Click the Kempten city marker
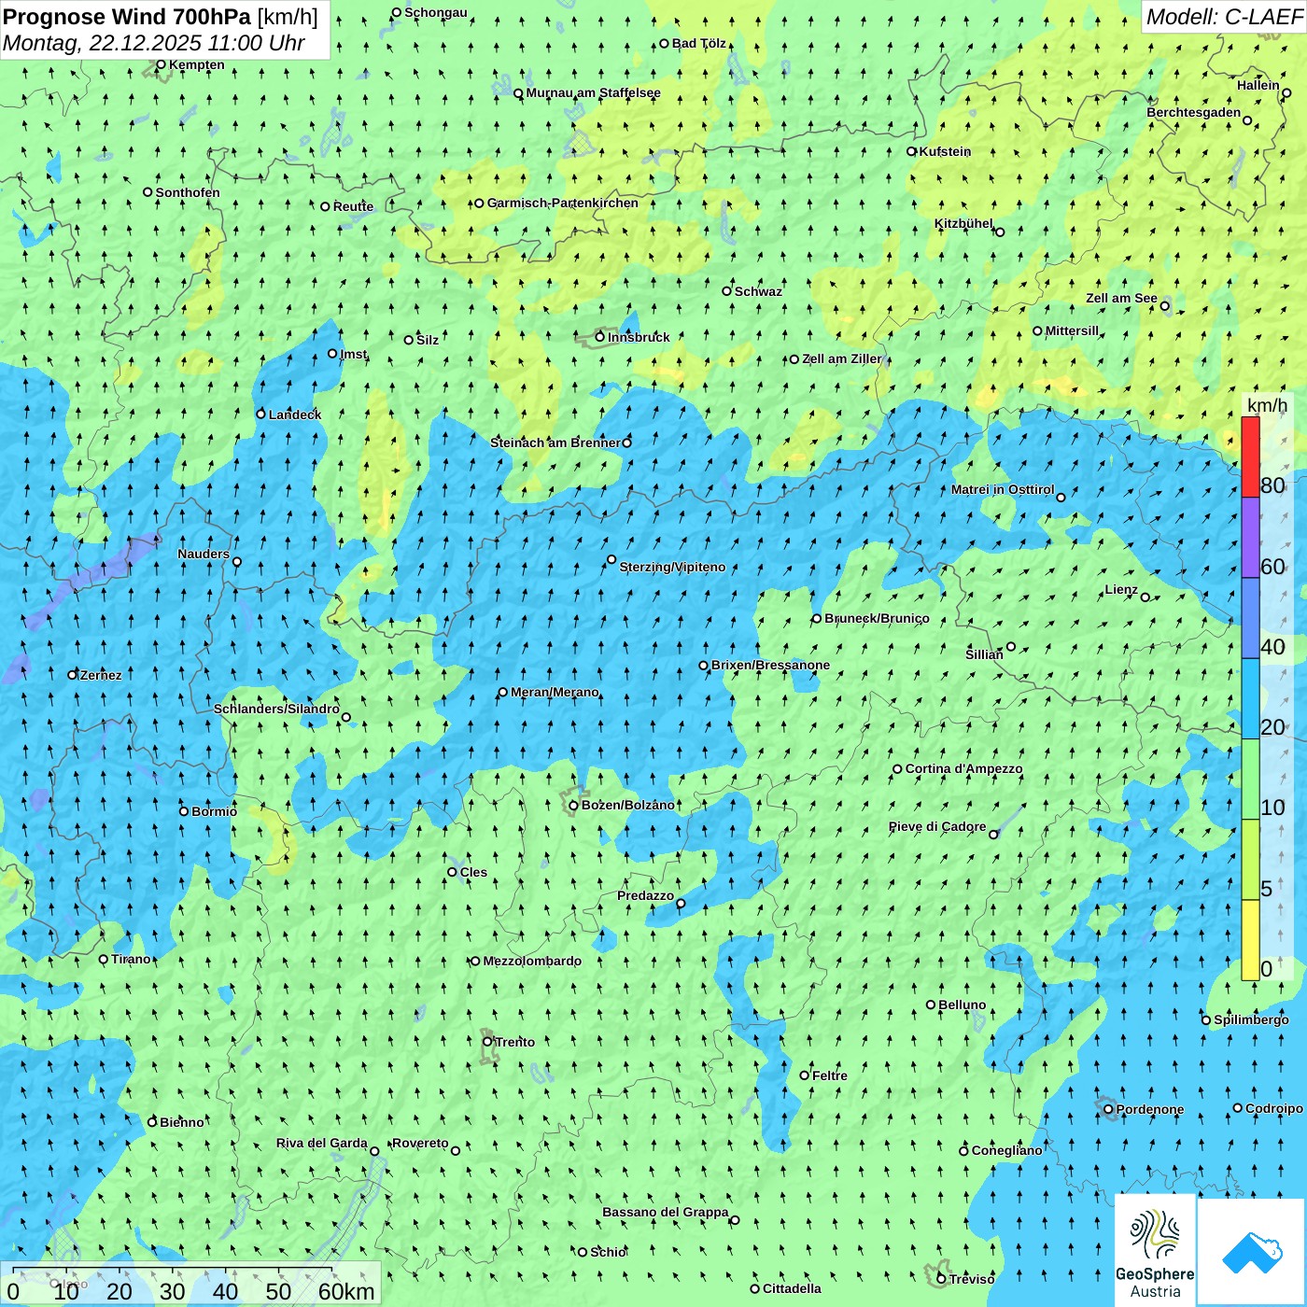The width and height of the screenshot is (1307, 1307). tap(161, 64)
